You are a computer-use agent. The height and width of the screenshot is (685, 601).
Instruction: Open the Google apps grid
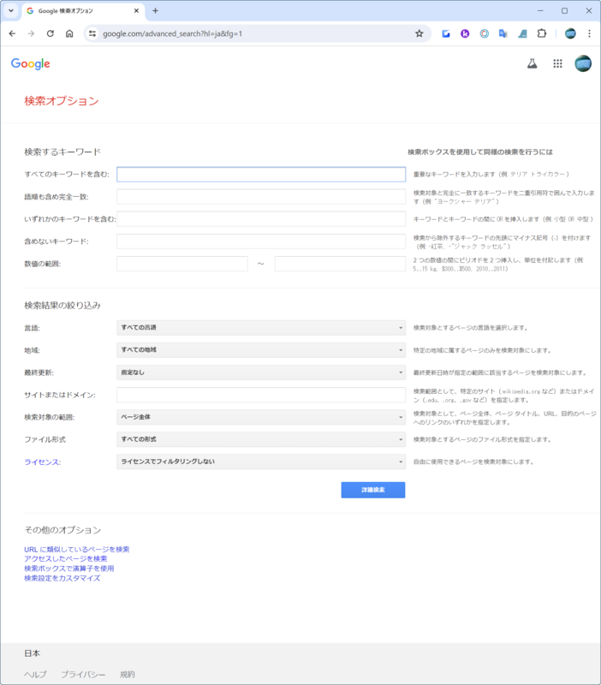tap(557, 63)
